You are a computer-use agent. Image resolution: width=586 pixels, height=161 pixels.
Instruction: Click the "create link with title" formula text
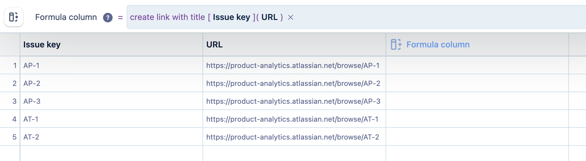[167, 17]
